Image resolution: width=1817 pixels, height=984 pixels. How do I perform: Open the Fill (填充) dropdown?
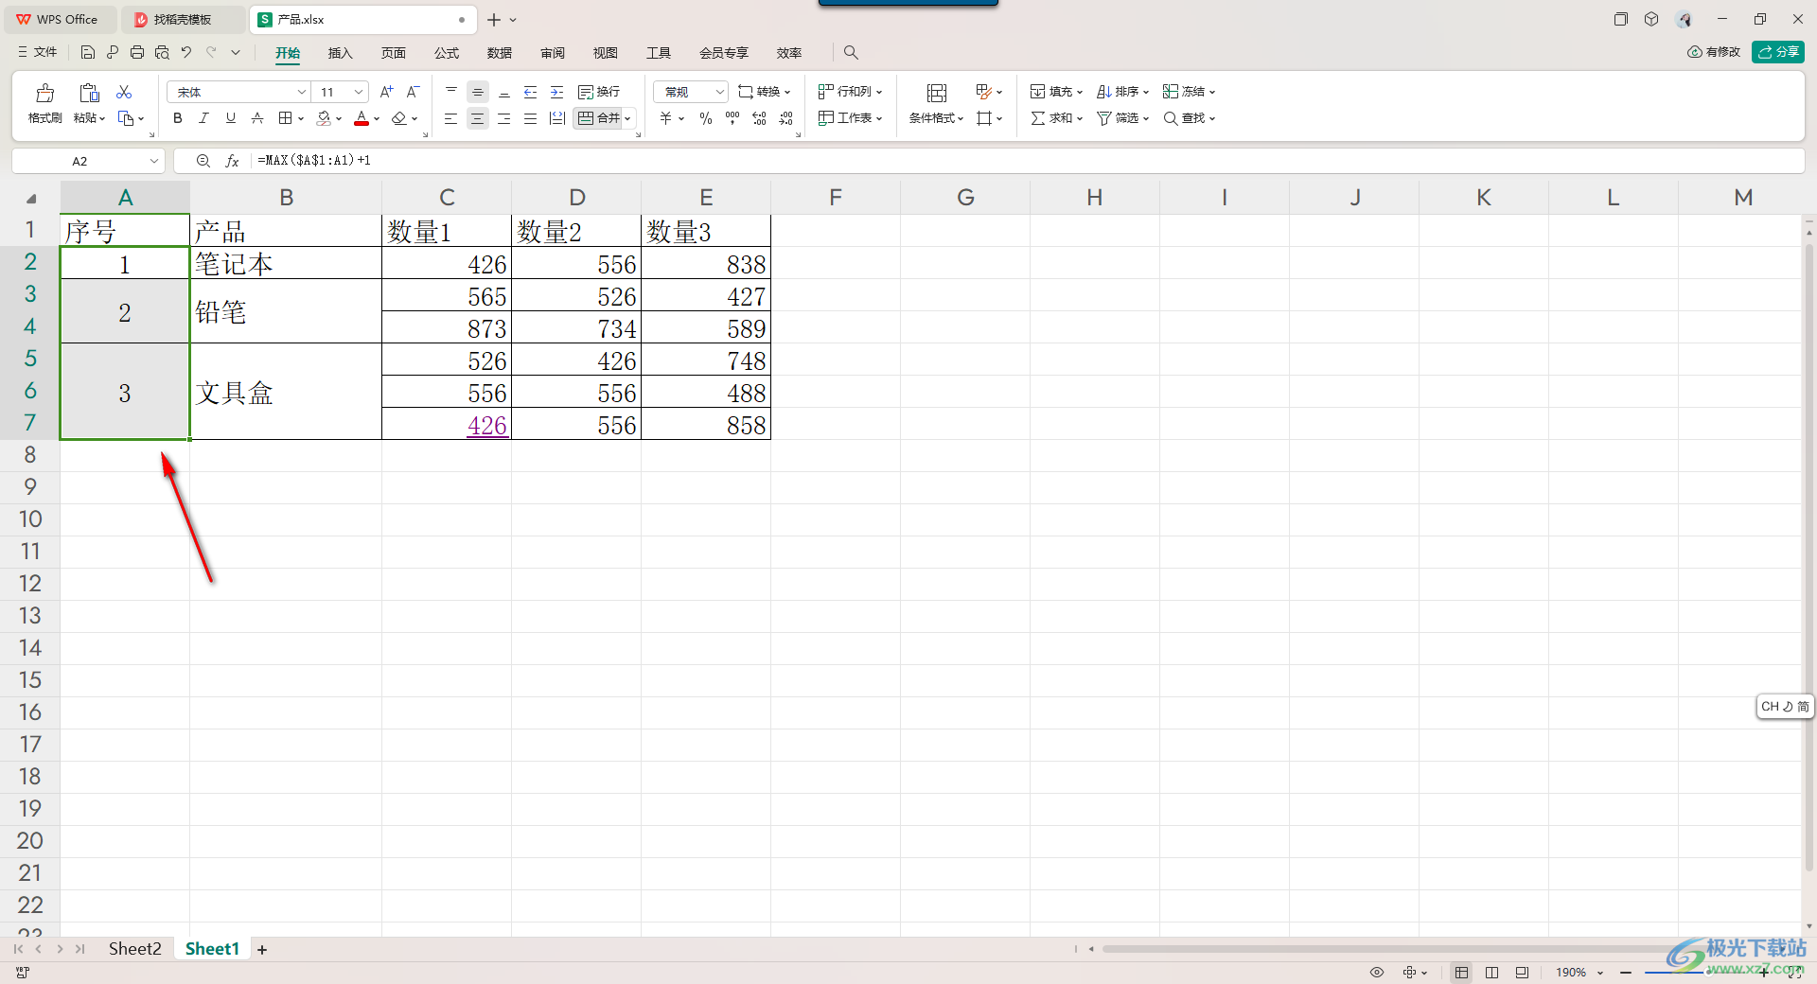coord(1056,92)
